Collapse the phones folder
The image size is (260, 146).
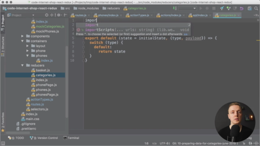click(27, 56)
